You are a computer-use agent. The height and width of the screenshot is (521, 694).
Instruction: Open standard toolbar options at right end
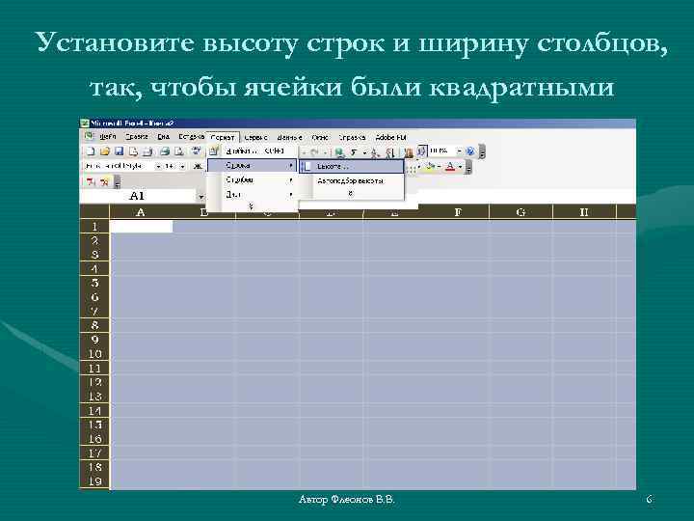[482, 152]
